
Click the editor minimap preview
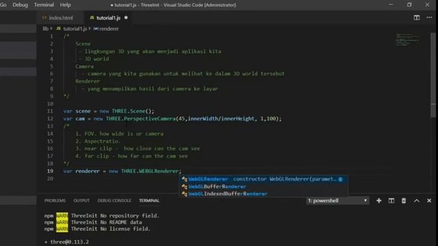click(408, 40)
